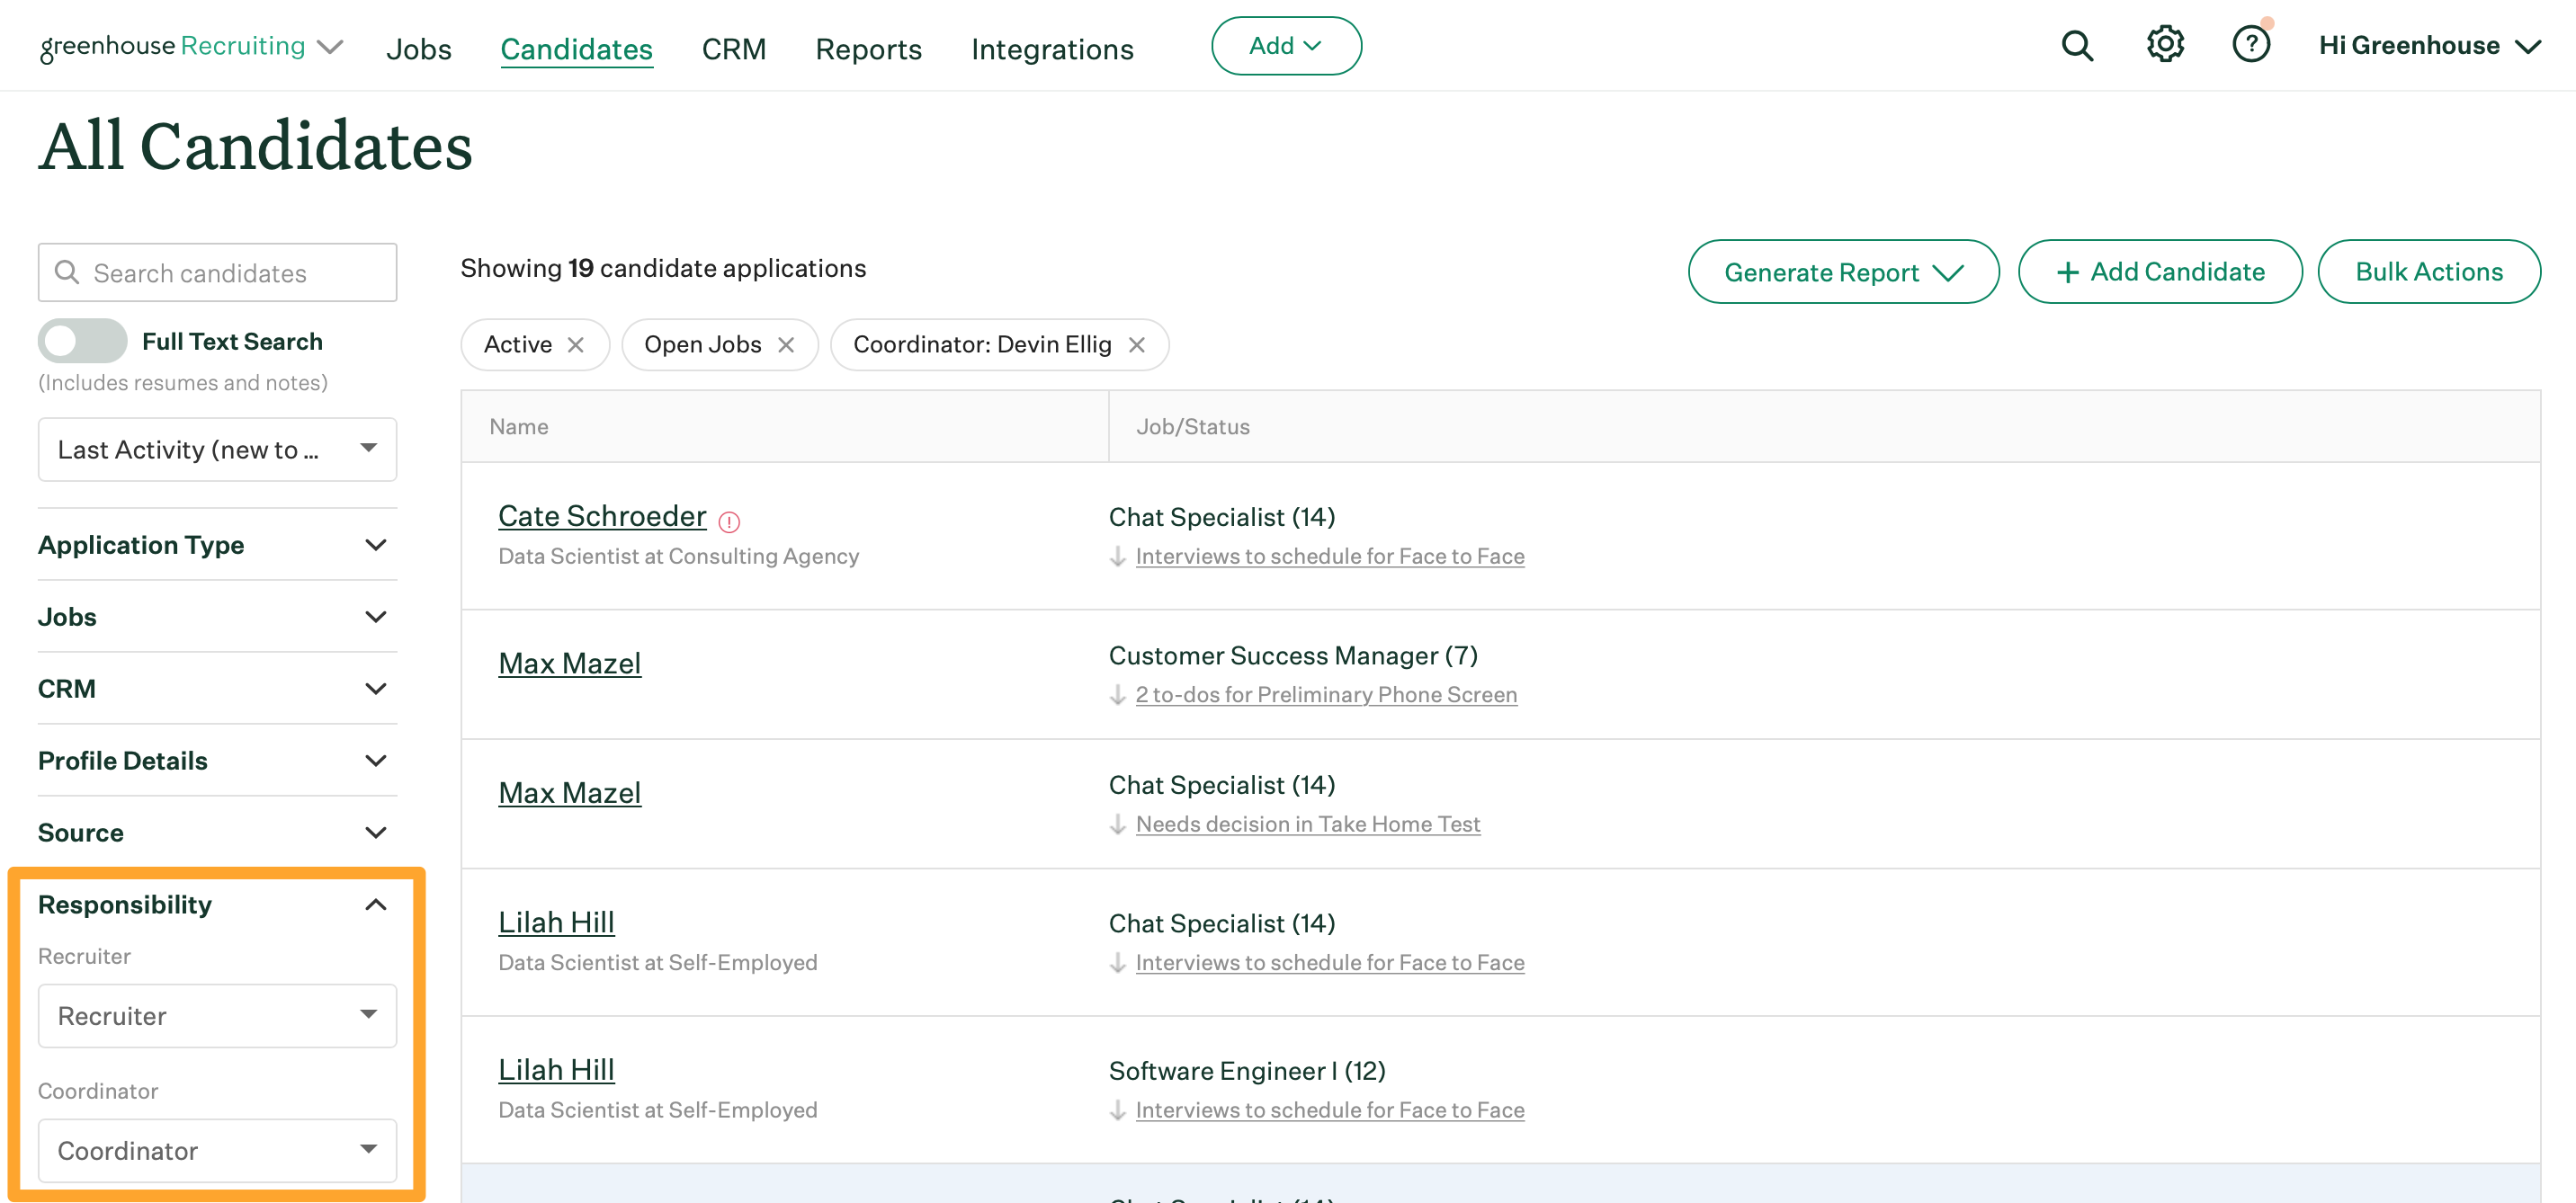Open the Hi Greenhouse account menu

tap(2429, 46)
